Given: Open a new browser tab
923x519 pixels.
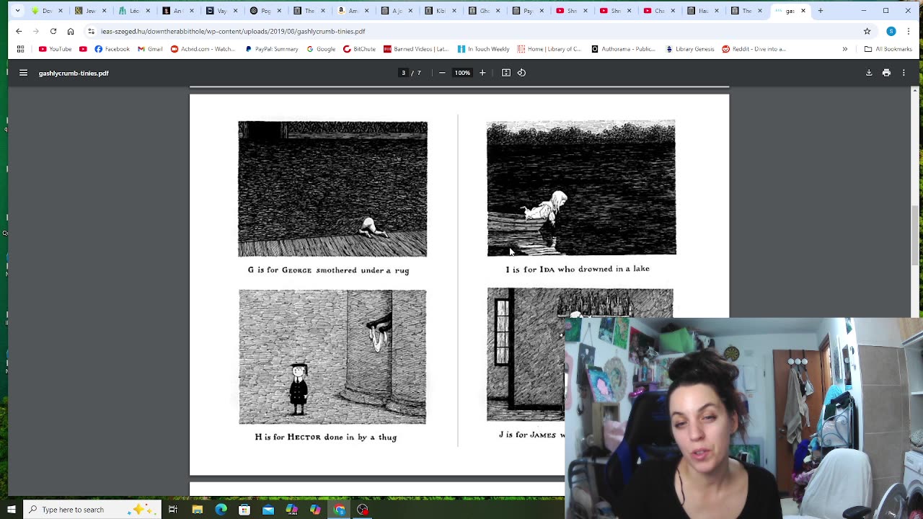Looking at the screenshot, I should (x=821, y=11).
